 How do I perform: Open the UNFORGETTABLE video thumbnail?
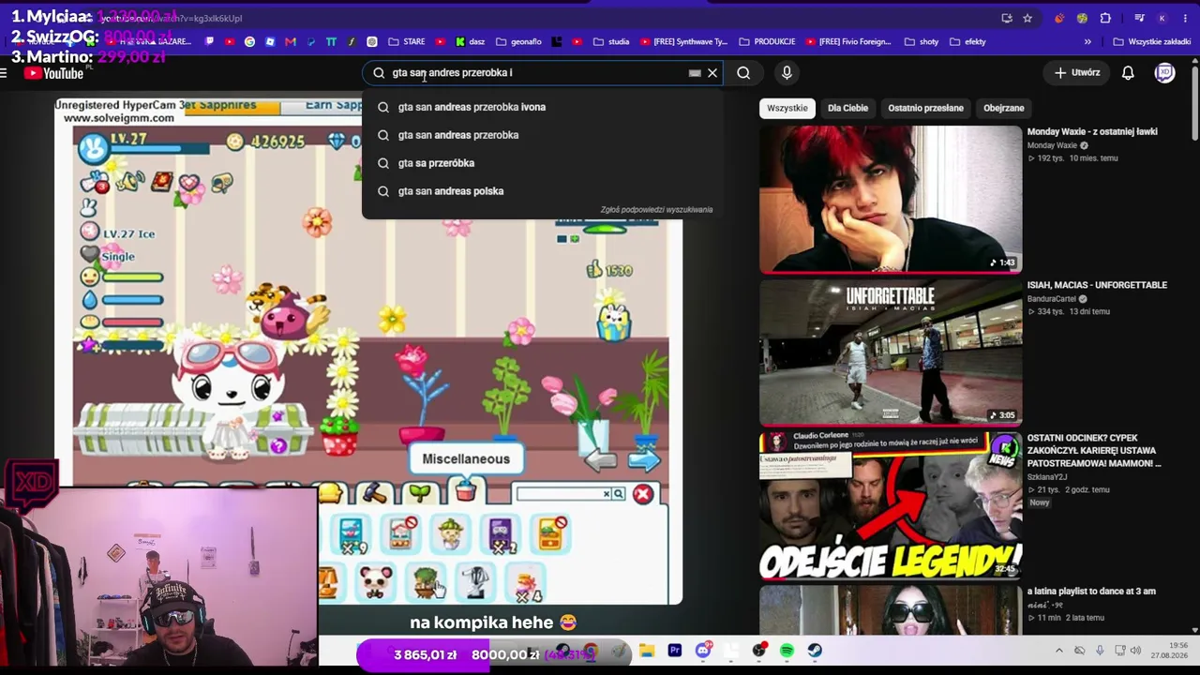click(891, 352)
